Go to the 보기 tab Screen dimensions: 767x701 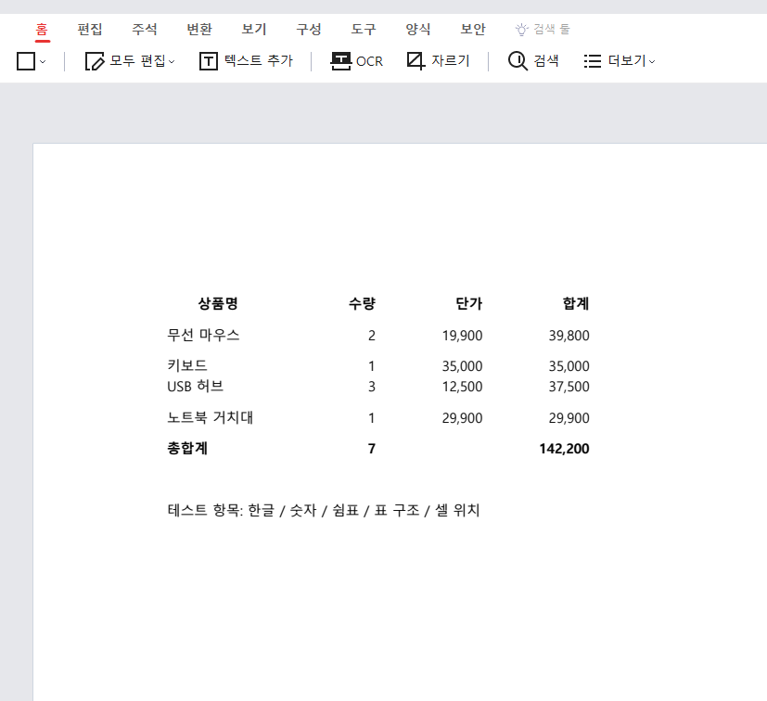(254, 30)
